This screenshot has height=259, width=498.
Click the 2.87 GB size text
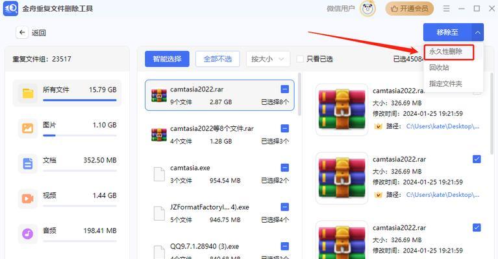(x=221, y=102)
